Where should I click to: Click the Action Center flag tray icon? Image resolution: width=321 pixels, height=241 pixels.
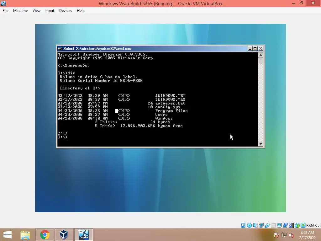click(x=276, y=235)
